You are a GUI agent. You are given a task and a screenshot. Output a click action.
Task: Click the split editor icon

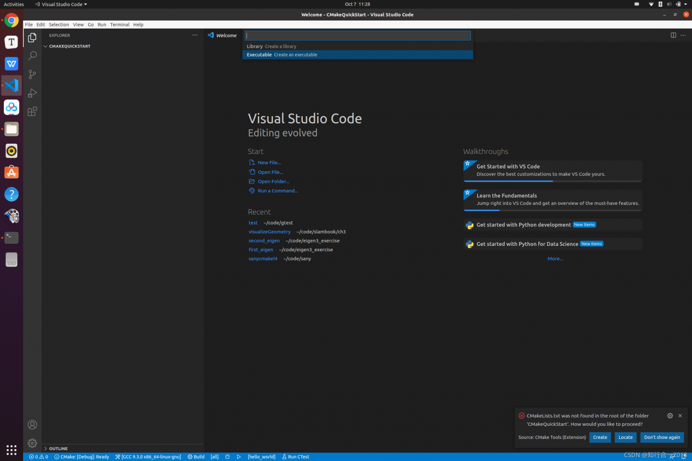tap(673, 35)
